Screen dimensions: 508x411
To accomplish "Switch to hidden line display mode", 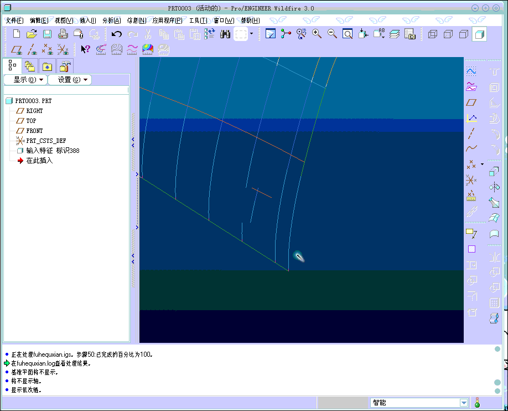I will (448, 34).
